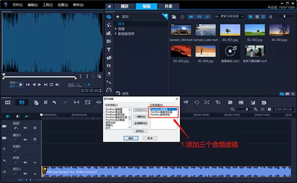This screenshot has height=183, width=297.
Task: Expand the 音乐1 track chevron
Action: click(35, 174)
